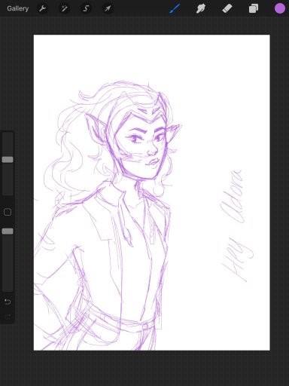The width and height of the screenshot is (289, 386).
Task: Open the Gallery view
Action: click(17, 8)
